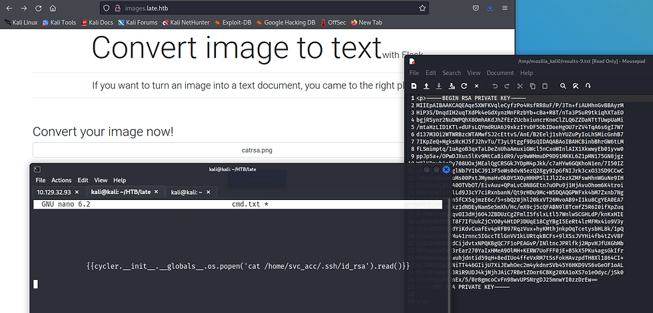
Task: Close the kali@kali: ~/HTB/late terminal tab
Action: tap(157, 192)
